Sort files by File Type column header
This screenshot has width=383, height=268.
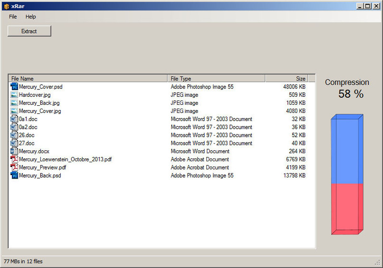(217, 78)
